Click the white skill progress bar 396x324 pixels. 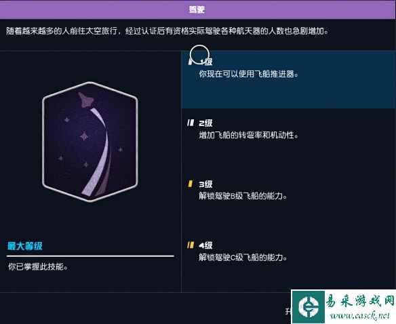pos(90,256)
